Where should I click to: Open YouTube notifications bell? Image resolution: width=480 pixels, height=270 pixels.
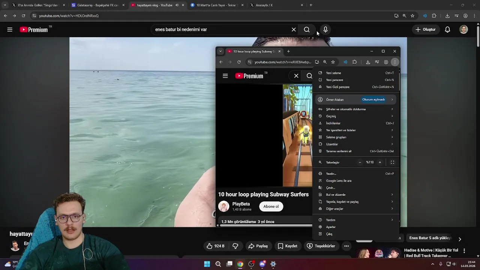[447, 30]
